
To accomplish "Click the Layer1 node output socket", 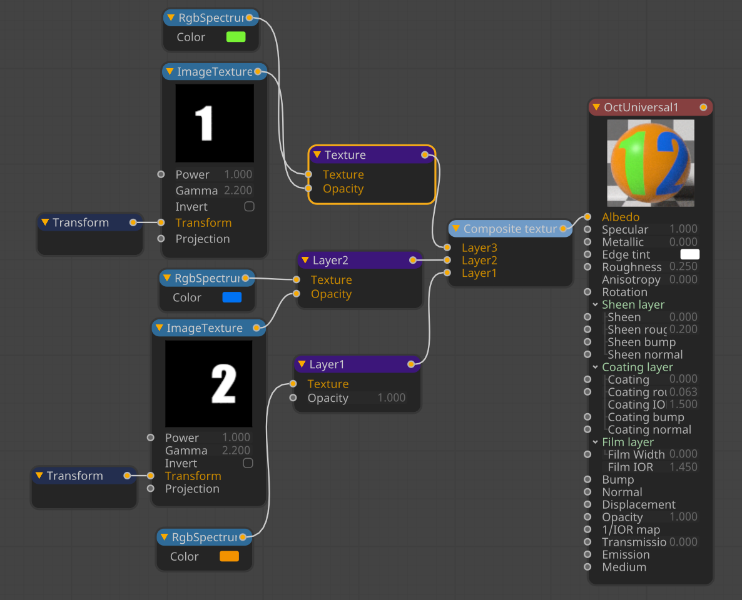I will pyautogui.click(x=411, y=364).
